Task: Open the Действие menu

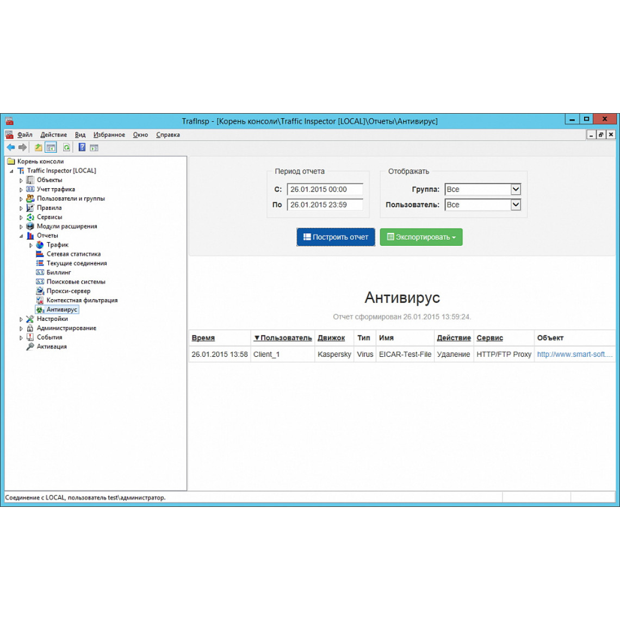Action: [x=53, y=135]
